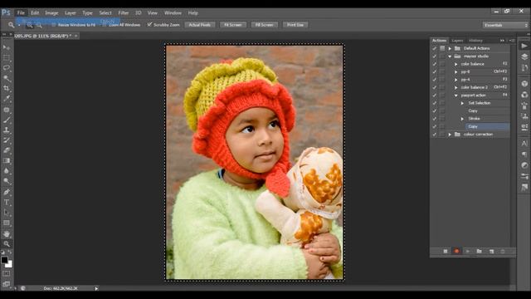Open the File menu
The height and width of the screenshot is (299, 531).
[21, 13]
